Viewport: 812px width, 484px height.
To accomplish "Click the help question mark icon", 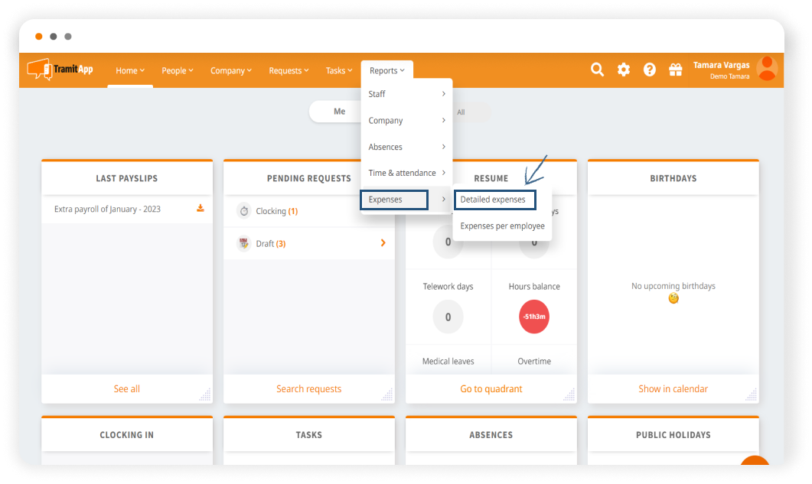I will (650, 70).
